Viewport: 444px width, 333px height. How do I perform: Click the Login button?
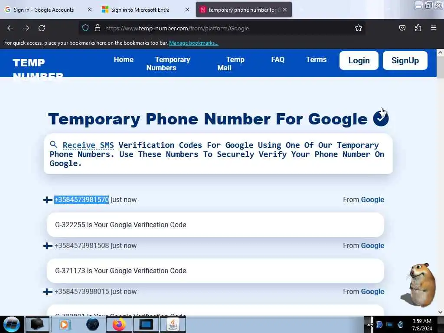(359, 60)
